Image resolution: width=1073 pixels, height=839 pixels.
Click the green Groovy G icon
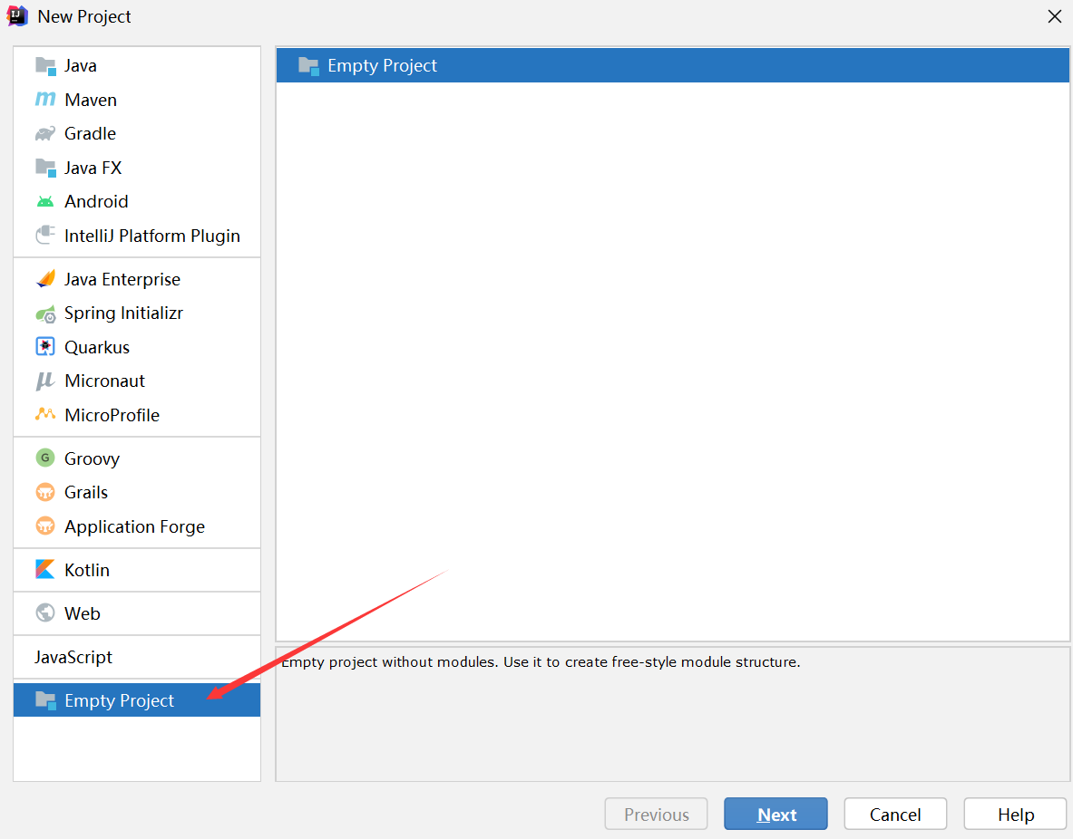[45, 458]
